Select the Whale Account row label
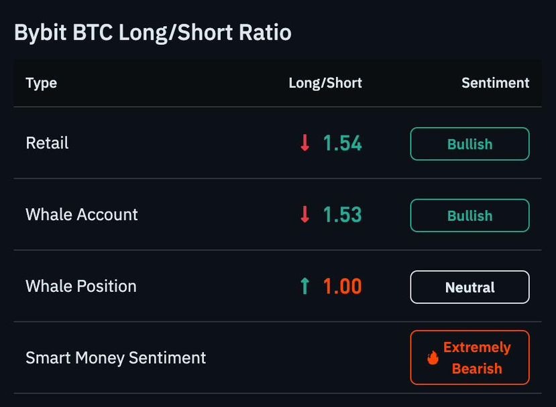This screenshot has height=407, width=556. [82, 214]
